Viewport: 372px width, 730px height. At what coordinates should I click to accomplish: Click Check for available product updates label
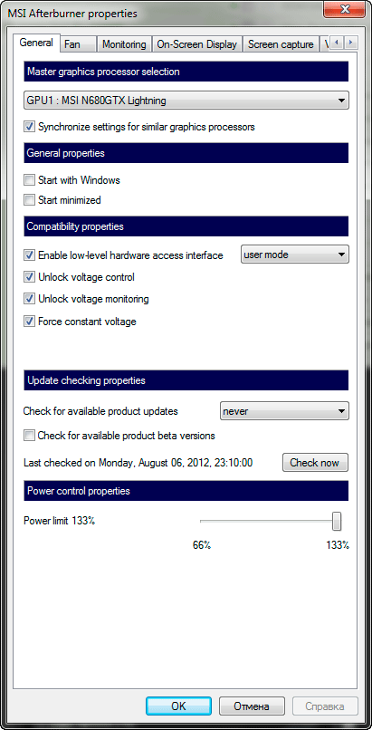tap(100, 411)
